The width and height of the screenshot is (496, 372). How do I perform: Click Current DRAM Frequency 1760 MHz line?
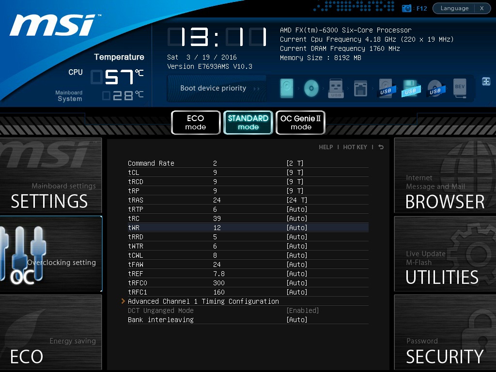340,48
